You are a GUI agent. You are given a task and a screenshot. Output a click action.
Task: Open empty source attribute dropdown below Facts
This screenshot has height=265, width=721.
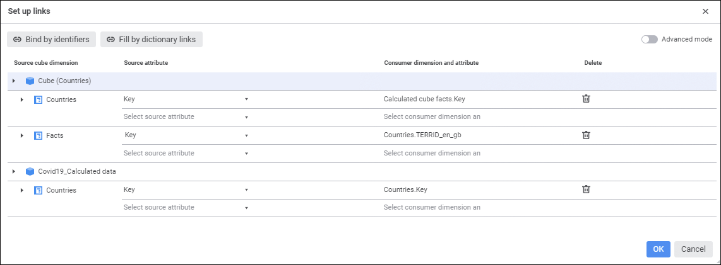pyautogui.click(x=246, y=153)
